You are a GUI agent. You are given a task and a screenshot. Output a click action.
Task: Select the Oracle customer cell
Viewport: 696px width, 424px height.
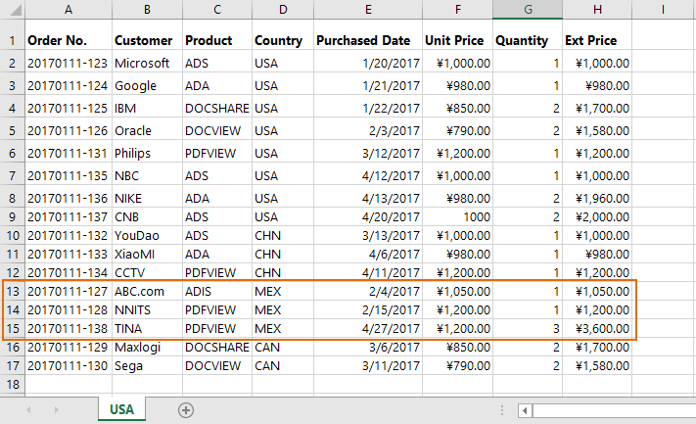[x=148, y=130]
